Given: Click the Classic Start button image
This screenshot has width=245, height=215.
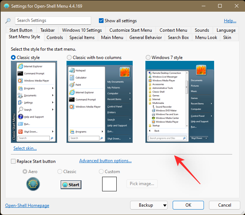Looking at the screenshot, I should 71,184.
